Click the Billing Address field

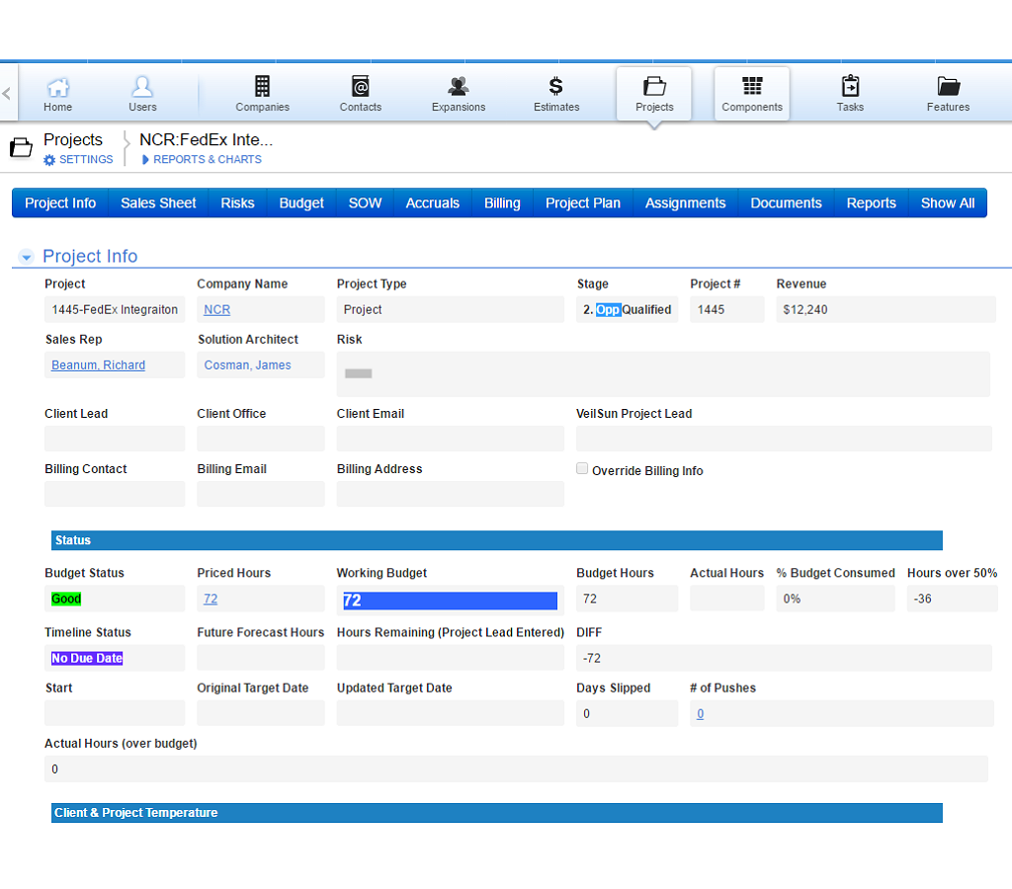(x=451, y=494)
